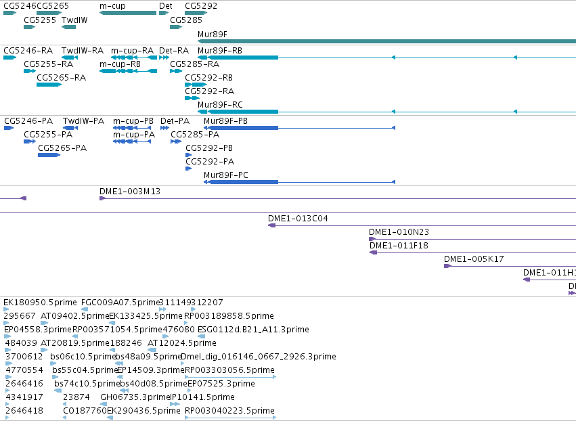Image resolution: width=576 pixels, height=421 pixels.
Task: Select the CG5265 gene label
Action: point(53,6)
